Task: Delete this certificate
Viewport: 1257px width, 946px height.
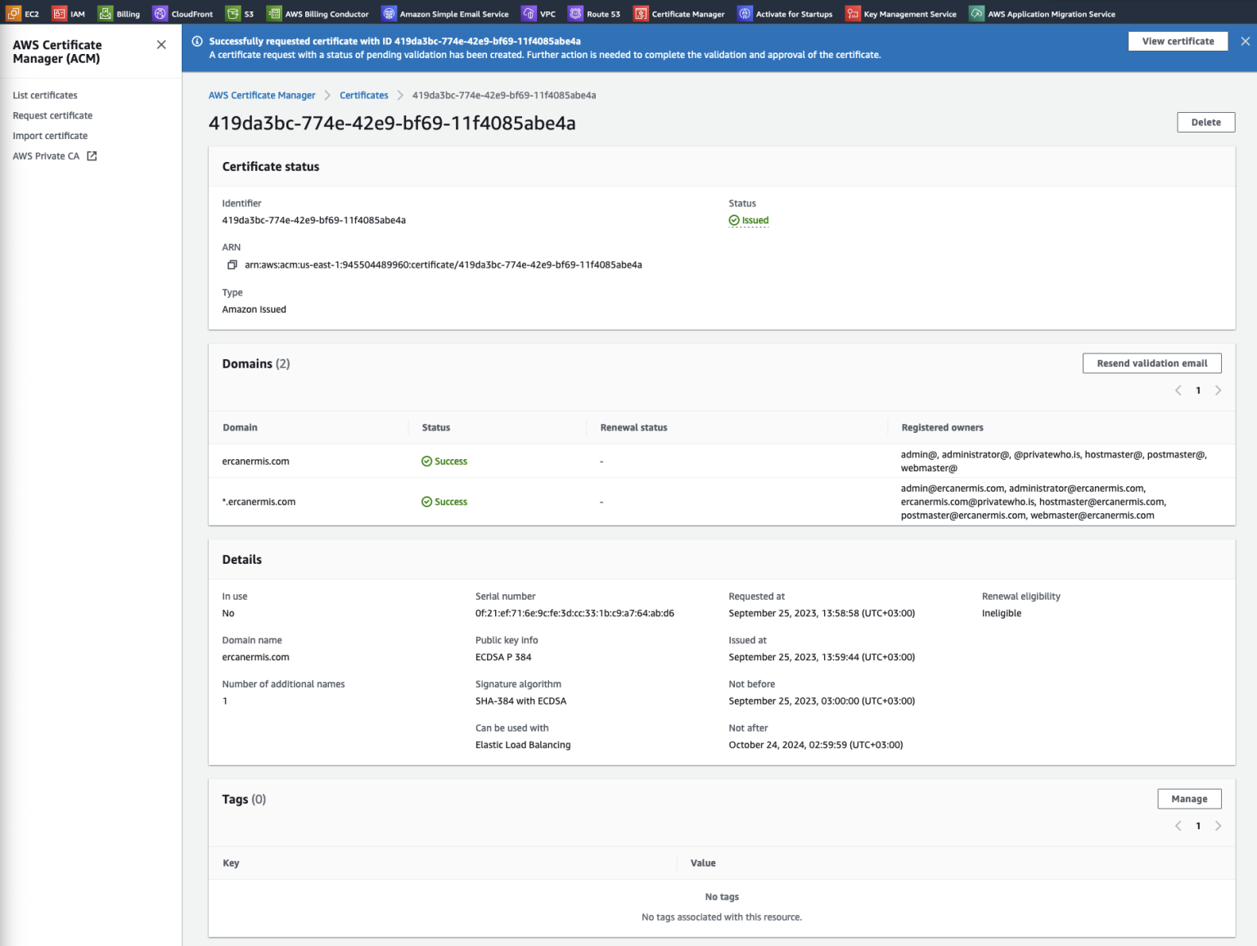Action: click(x=1205, y=123)
